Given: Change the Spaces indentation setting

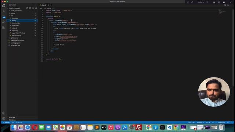Looking at the screenshot, I should tap(200, 122).
